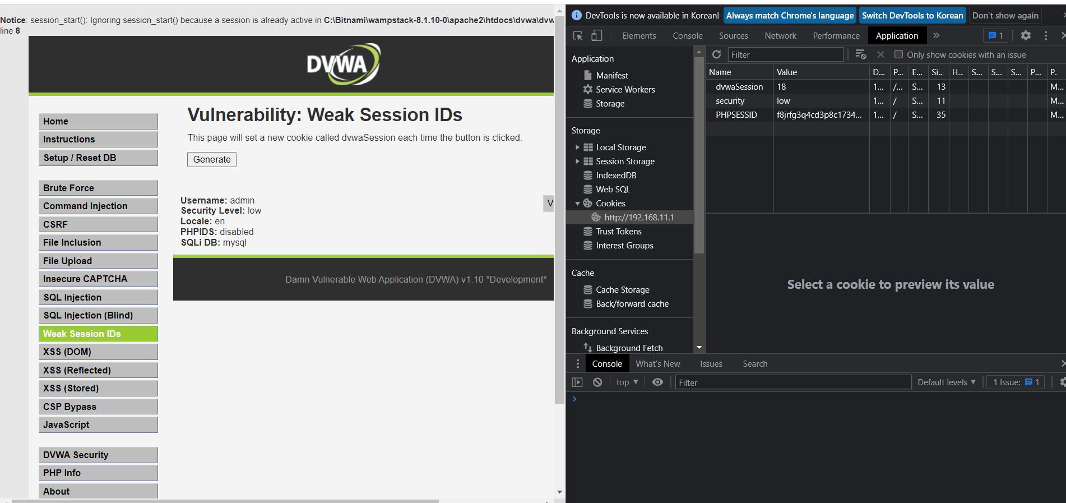
Task: Click the DevTools info notification icon
Action: (x=576, y=16)
